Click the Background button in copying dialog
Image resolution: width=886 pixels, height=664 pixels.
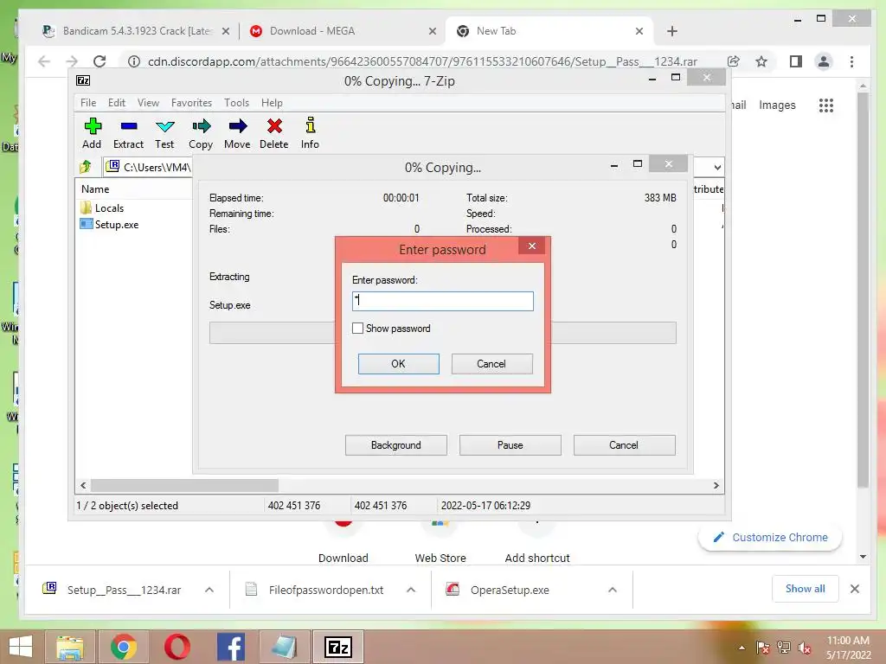pos(396,445)
